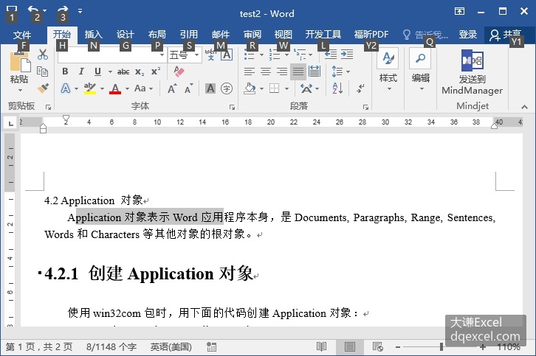Click 英语(美国) language indicator

point(171,346)
